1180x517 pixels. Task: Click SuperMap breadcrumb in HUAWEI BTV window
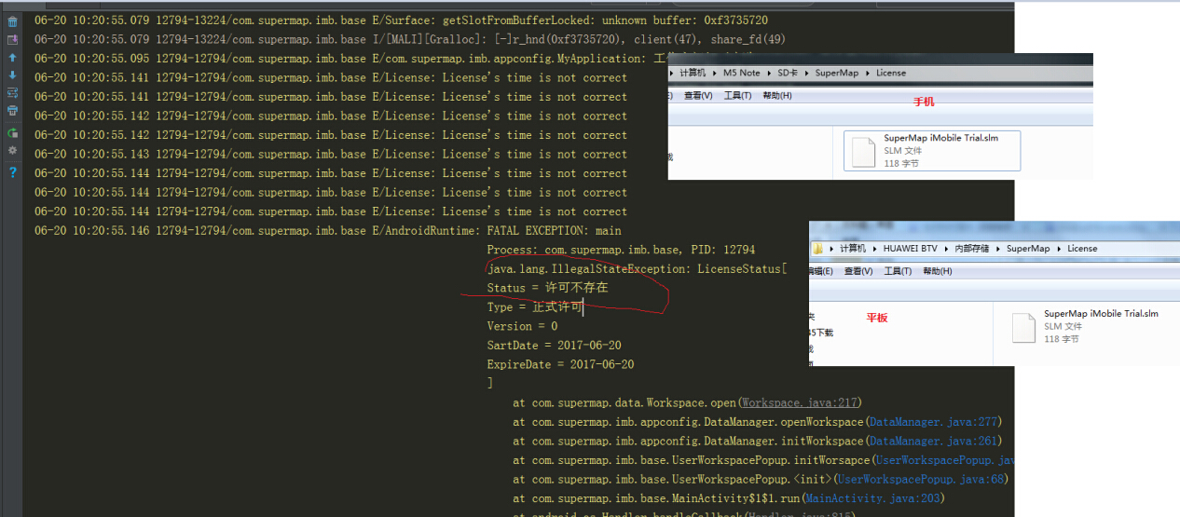(1028, 249)
